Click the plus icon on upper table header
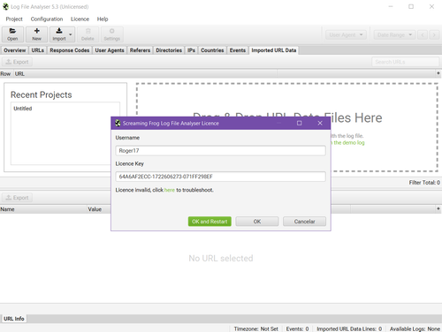Screen dimensions: 442x332 coord(438,73)
